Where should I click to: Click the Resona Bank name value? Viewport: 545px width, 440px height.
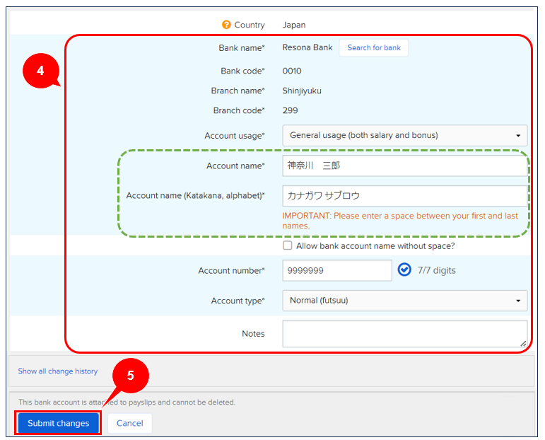pos(307,47)
